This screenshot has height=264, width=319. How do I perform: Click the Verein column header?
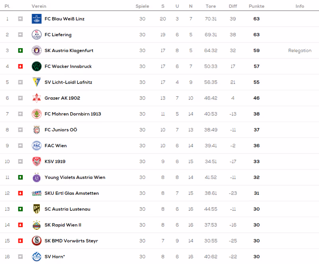(39, 6)
